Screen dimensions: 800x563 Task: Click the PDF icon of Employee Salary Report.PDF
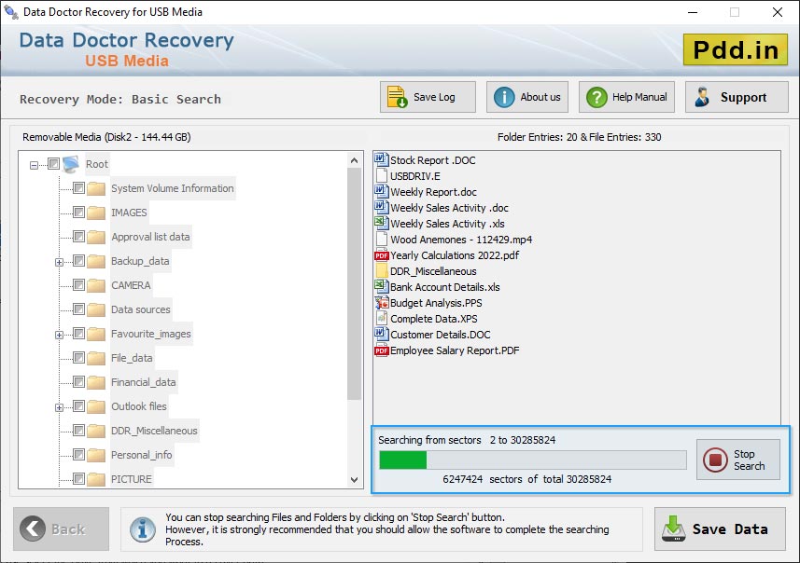click(381, 350)
